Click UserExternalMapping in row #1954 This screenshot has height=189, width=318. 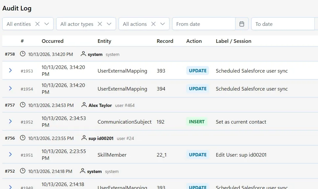pos(122,89)
